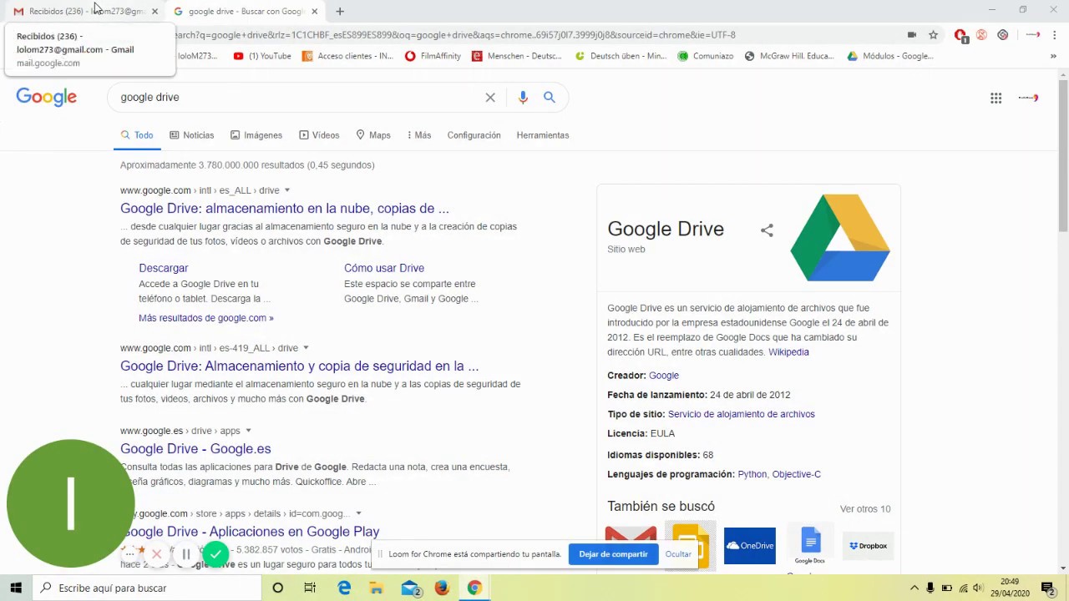Open the Descargar sitelink
The height and width of the screenshot is (601, 1069).
164,268
